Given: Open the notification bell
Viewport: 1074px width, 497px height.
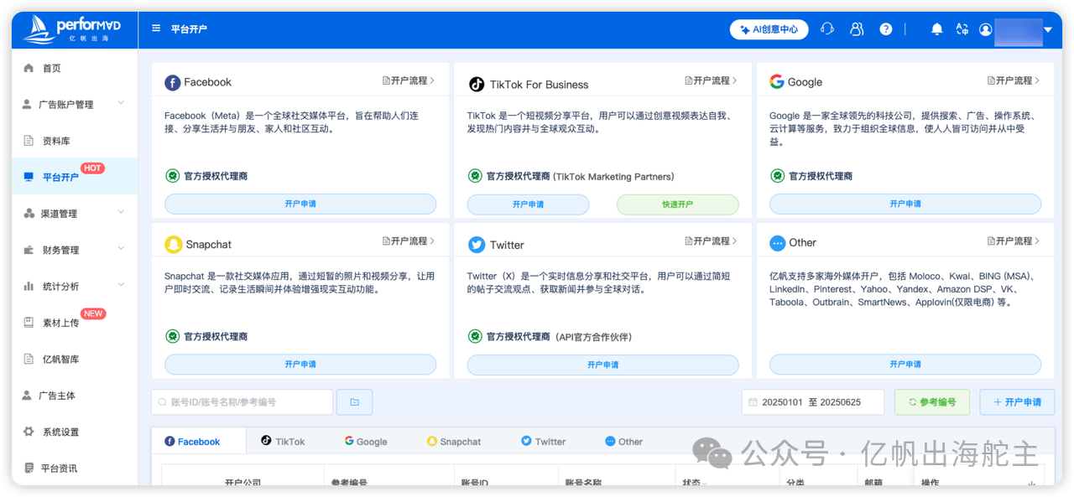Looking at the screenshot, I should tap(937, 29).
